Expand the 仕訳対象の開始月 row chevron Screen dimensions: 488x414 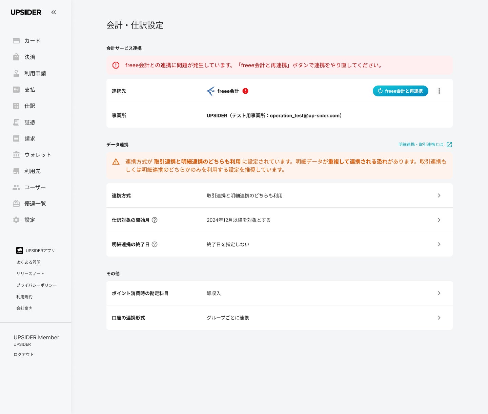click(439, 220)
